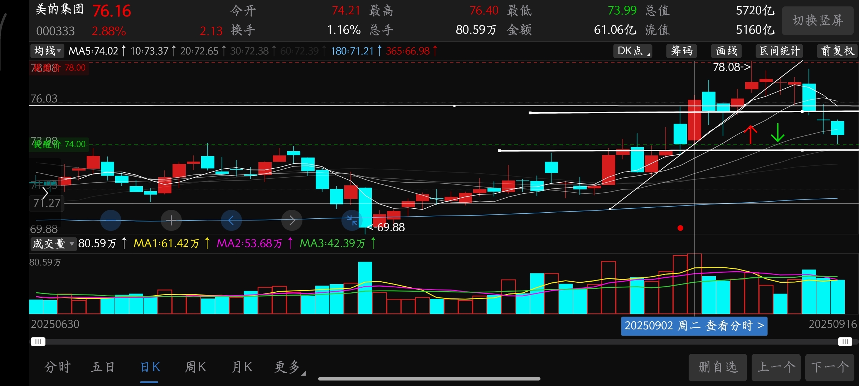Click the 最高 76.40 value

pyautogui.click(x=484, y=10)
